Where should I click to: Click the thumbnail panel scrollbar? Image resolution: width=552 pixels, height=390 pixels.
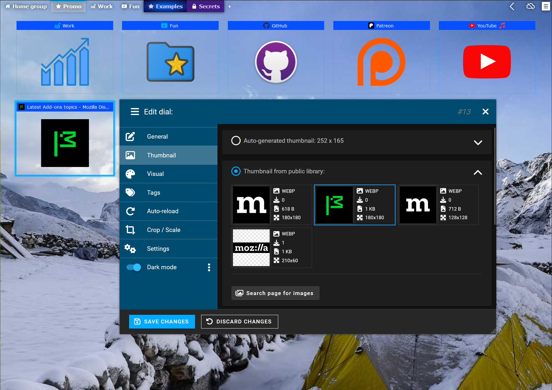tap(495, 176)
